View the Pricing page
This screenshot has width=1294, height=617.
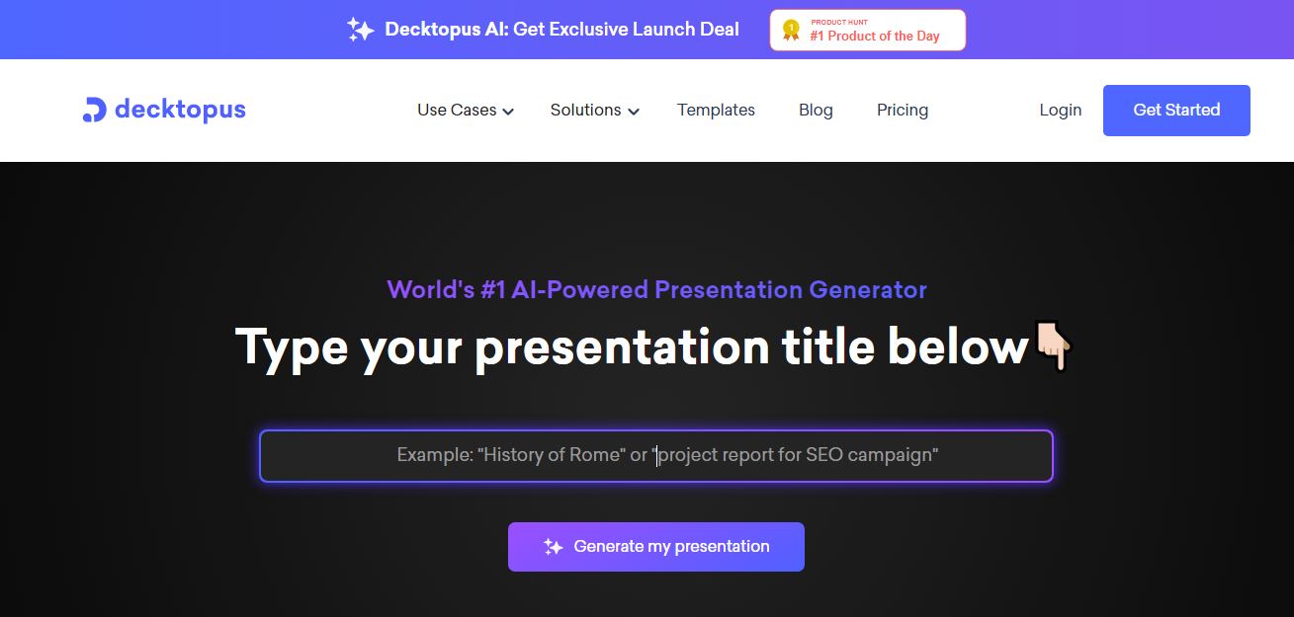[x=902, y=111]
